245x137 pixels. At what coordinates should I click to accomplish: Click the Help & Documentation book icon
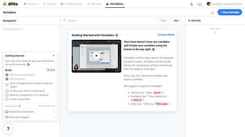pos(7,112)
